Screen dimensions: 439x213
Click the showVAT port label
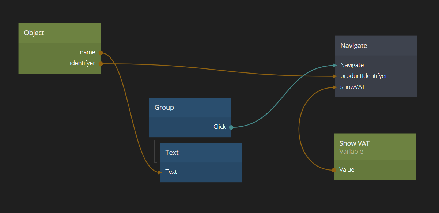click(x=352, y=87)
